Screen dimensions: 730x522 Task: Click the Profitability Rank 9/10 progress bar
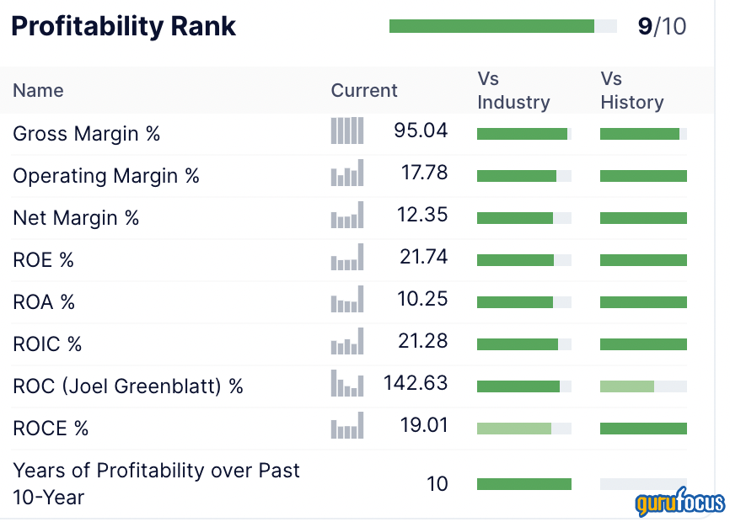point(503,27)
